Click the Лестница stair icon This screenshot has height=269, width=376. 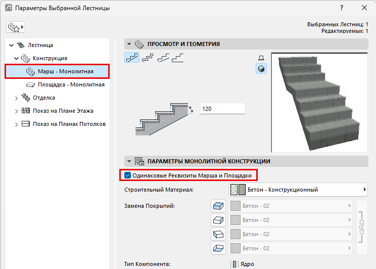pos(21,45)
